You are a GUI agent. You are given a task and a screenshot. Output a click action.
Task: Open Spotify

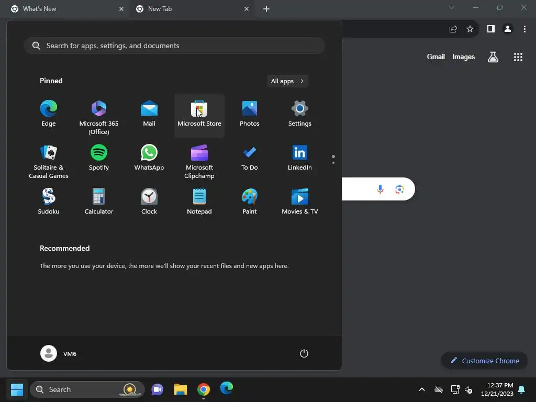point(99,158)
